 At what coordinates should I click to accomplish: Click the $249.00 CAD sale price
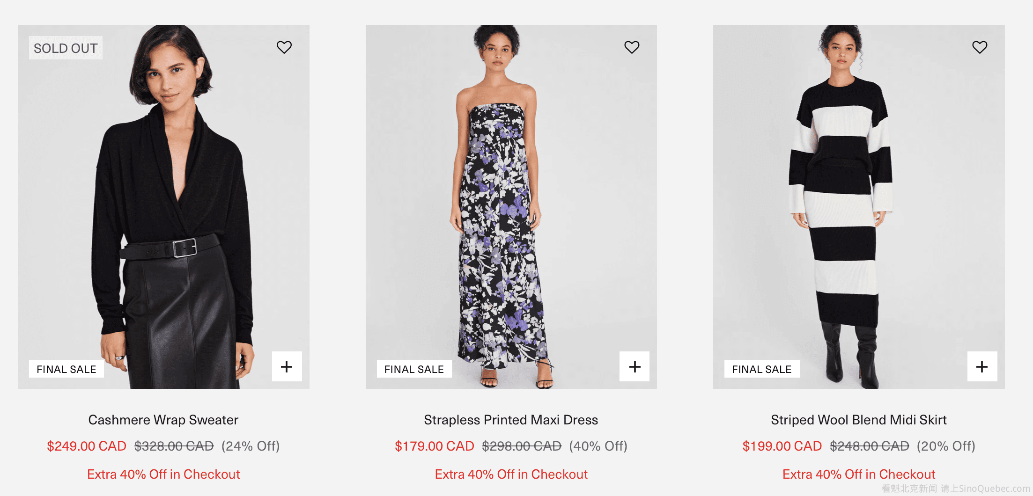[x=87, y=446]
